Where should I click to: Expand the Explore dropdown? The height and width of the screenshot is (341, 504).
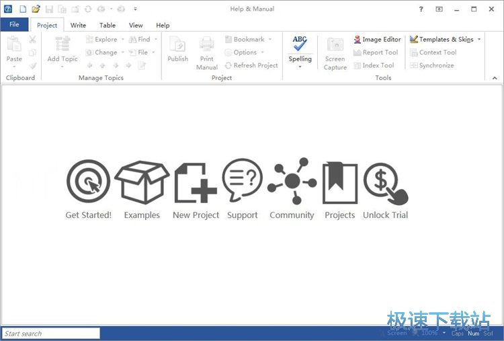coord(123,40)
